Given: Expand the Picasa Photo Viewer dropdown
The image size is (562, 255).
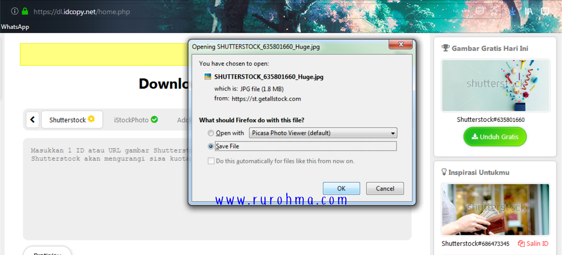Looking at the screenshot, I should 323,133.
